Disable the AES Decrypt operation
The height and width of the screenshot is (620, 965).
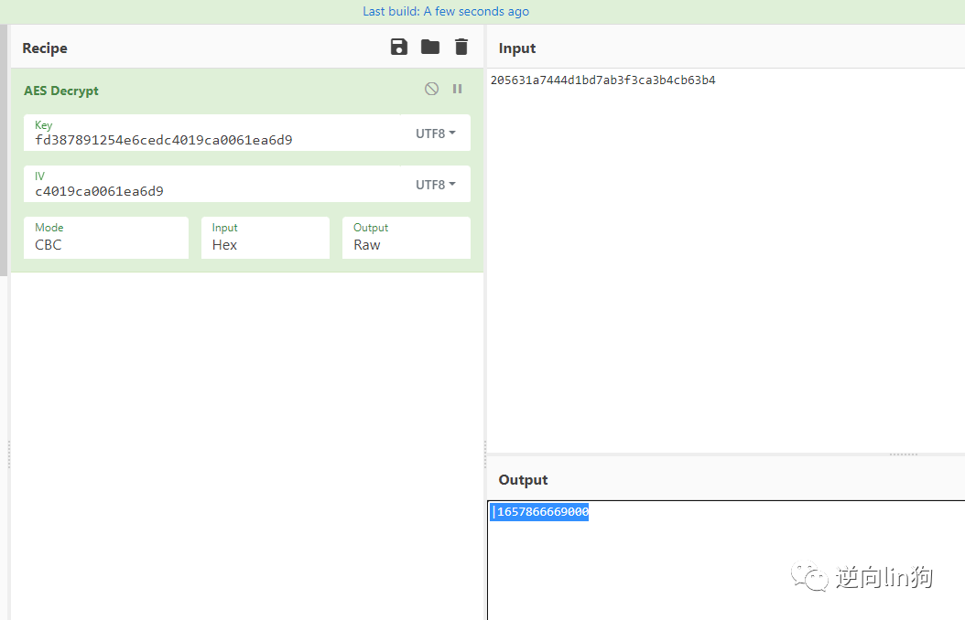[x=431, y=89]
